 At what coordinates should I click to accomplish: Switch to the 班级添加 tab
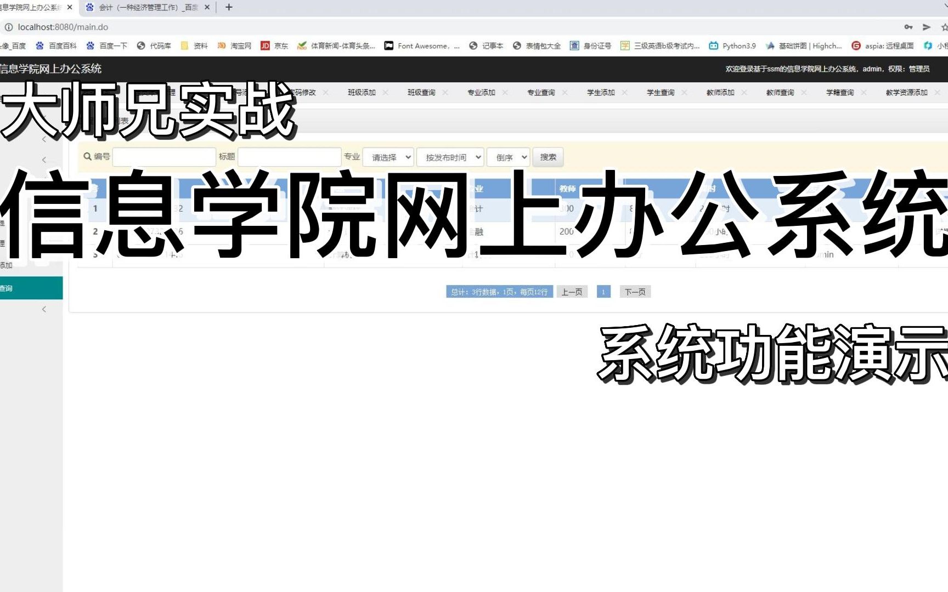[362, 93]
